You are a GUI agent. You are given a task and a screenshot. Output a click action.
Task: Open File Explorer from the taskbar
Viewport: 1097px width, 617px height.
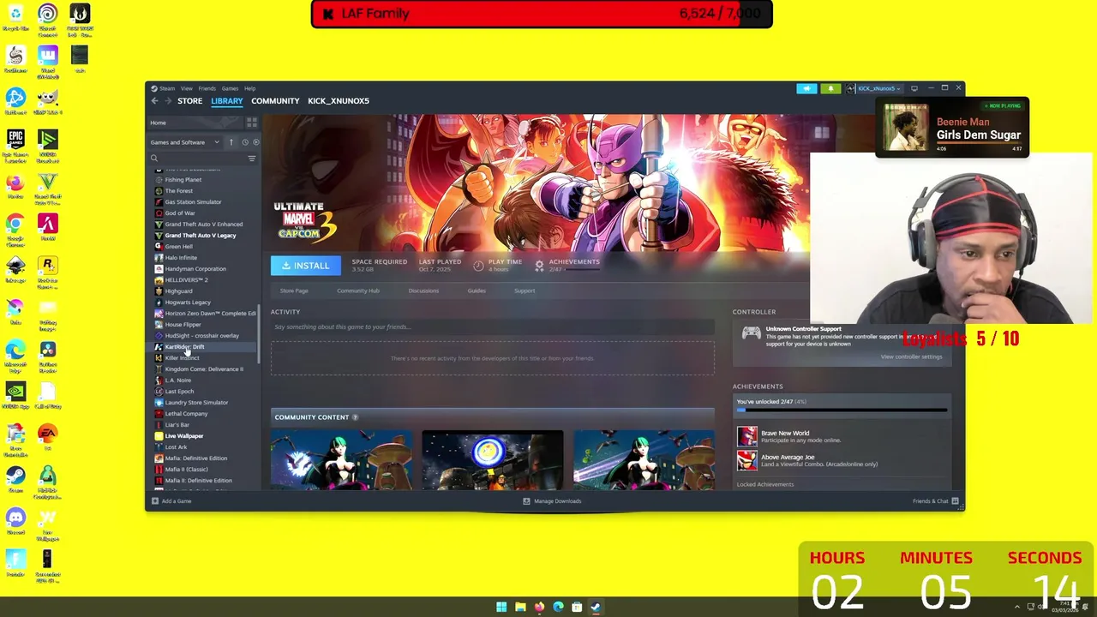520,607
